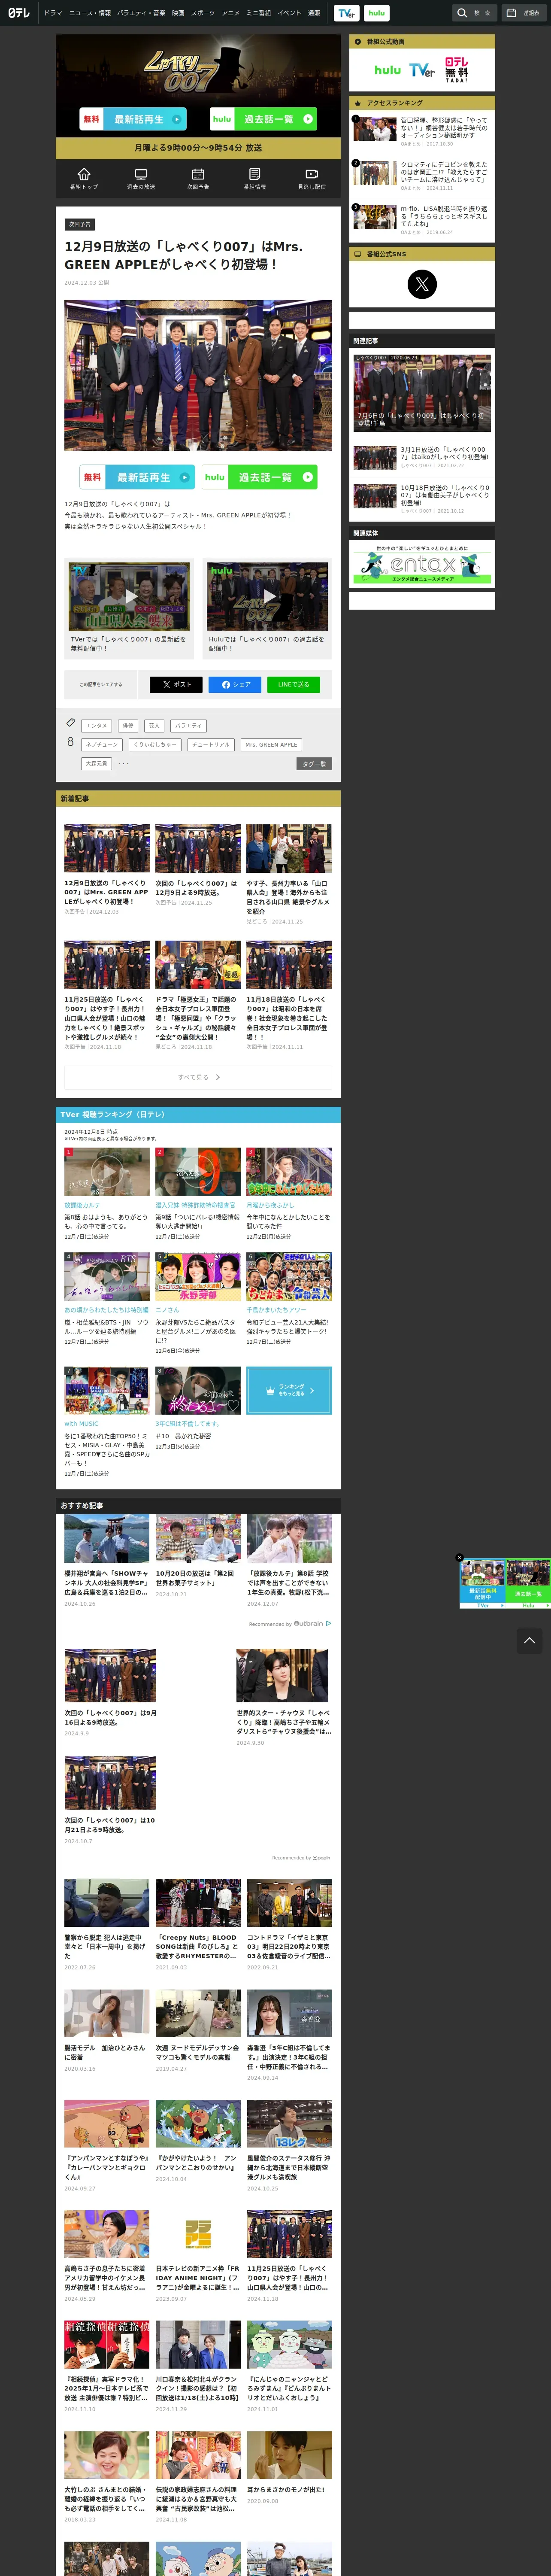Send the article with LINEで送る
The height and width of the screenshot is (2576, 551).
click(293, 685)
